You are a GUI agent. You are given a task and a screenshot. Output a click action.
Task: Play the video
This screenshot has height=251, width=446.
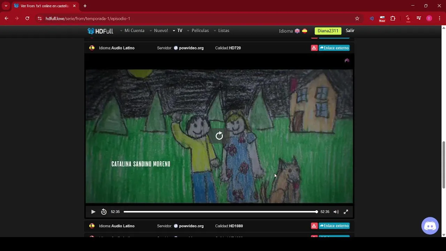point(93,212)
